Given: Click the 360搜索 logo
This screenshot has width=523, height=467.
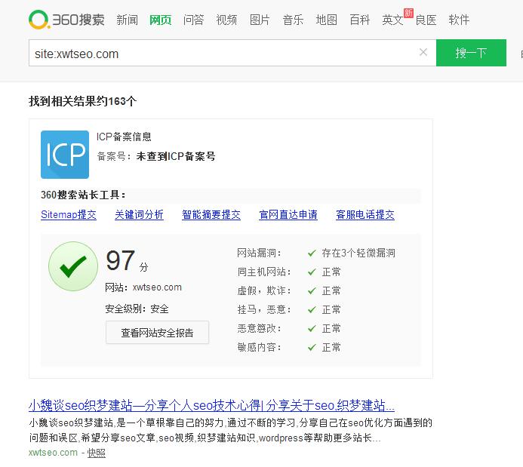Looking at the screenshot, I should [x=66, y=20].
